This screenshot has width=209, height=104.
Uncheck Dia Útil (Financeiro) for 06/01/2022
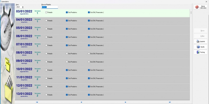pyautogui.click(x=89, y=37)
